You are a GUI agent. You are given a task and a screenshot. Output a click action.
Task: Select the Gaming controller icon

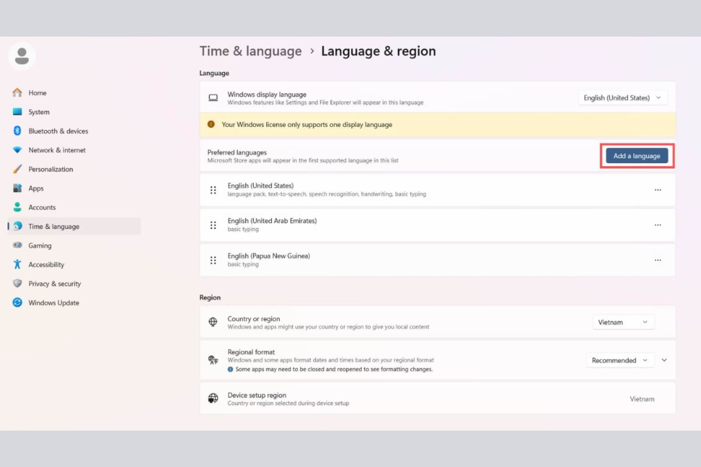click(17, 245)
